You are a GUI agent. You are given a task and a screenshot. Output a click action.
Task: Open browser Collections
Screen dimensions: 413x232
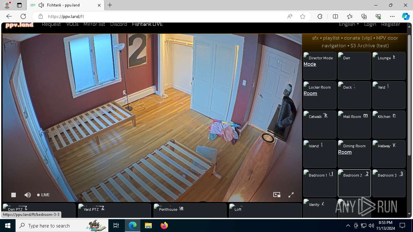click(x=364, y=16)
